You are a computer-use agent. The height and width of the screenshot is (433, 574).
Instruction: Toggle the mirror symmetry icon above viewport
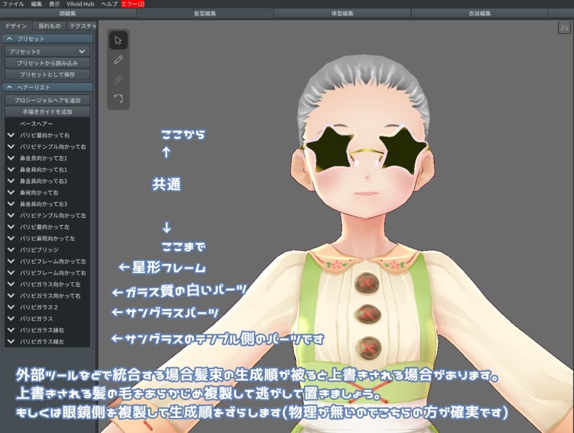pos(564,27)
